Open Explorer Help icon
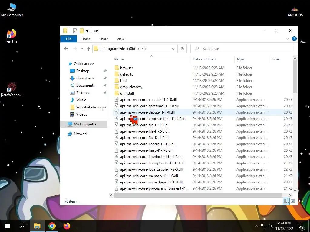The image size is (310, 232). coord(294,39)
